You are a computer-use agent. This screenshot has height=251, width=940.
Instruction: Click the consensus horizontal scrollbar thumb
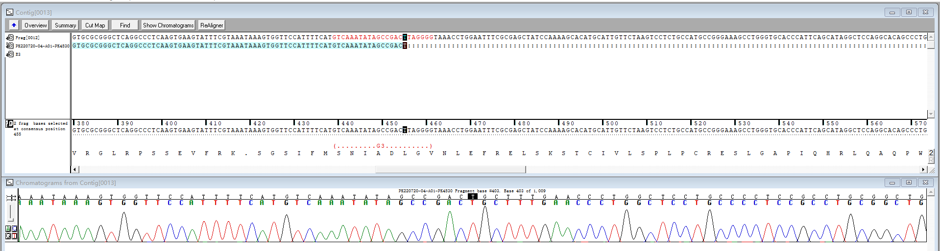[x=451, y=169]
